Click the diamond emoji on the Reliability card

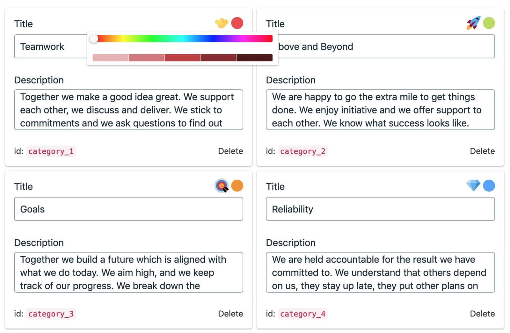point(473,185)
